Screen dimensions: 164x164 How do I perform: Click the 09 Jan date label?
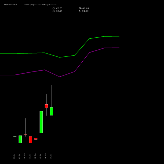click(19, 156)
